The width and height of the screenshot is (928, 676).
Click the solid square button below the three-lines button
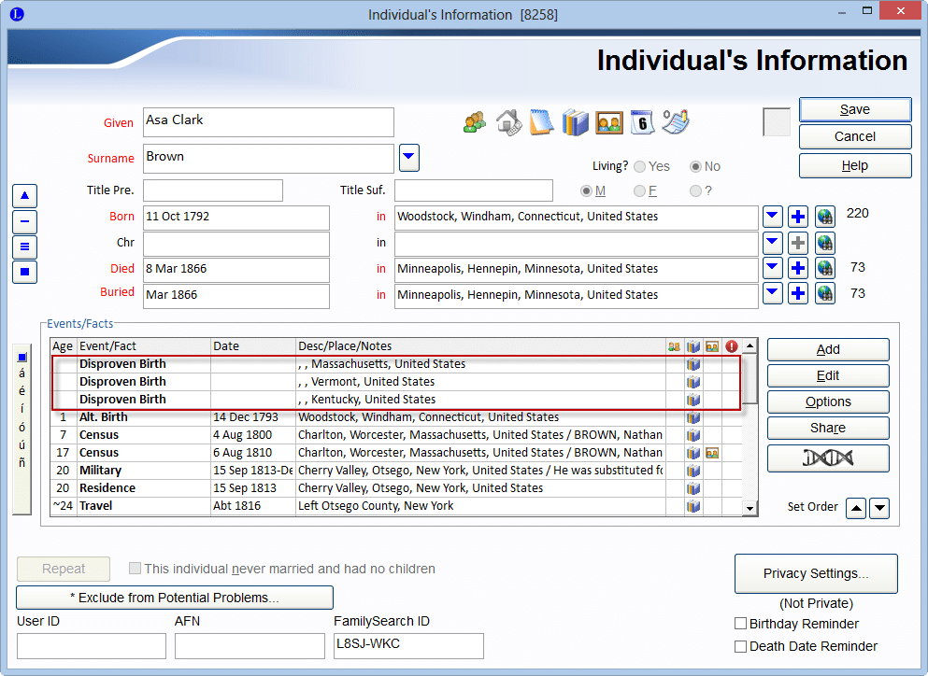pos(25,272)
